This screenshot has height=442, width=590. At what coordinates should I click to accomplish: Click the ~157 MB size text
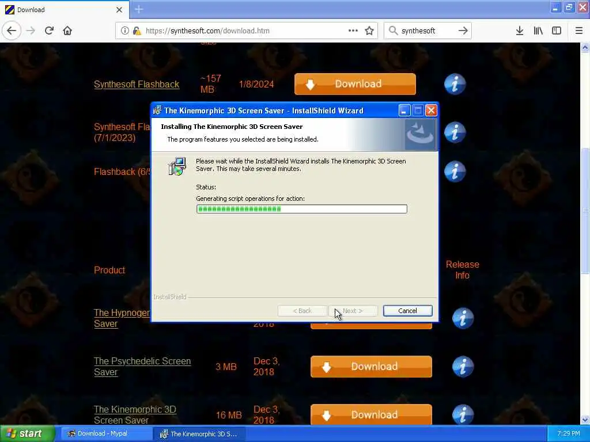(x=211, y=84)
